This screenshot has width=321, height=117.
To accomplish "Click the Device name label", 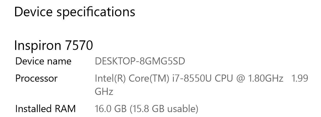I will 43,61.
